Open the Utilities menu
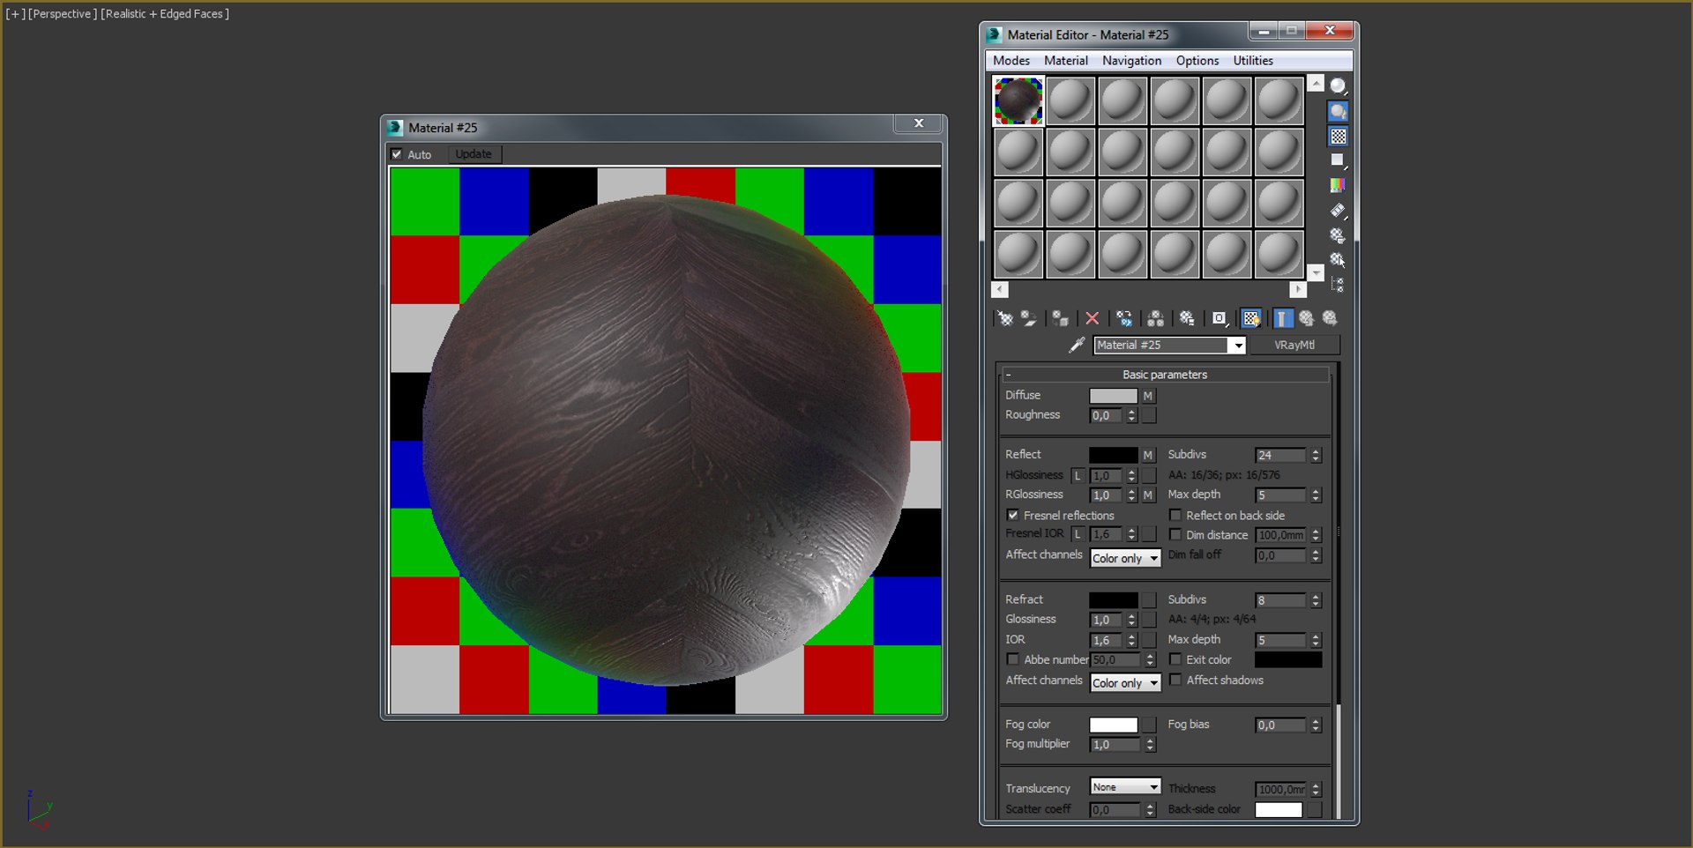The width and height of the screenshot is (1693, 848). (x=1253, y=61)
